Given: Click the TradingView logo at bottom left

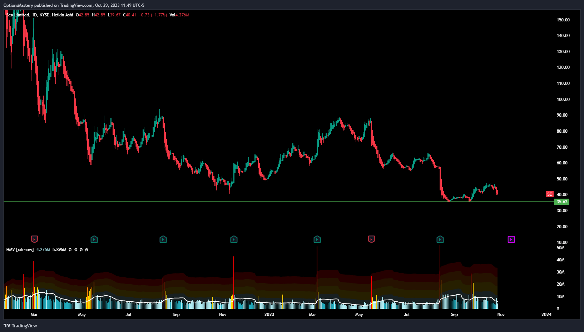Looking at the screenshot, I should tap(20, 326).
